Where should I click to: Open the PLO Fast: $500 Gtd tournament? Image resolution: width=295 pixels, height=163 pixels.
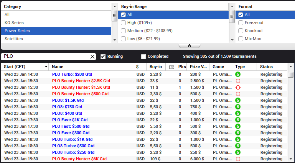click(x=71, y=126)
